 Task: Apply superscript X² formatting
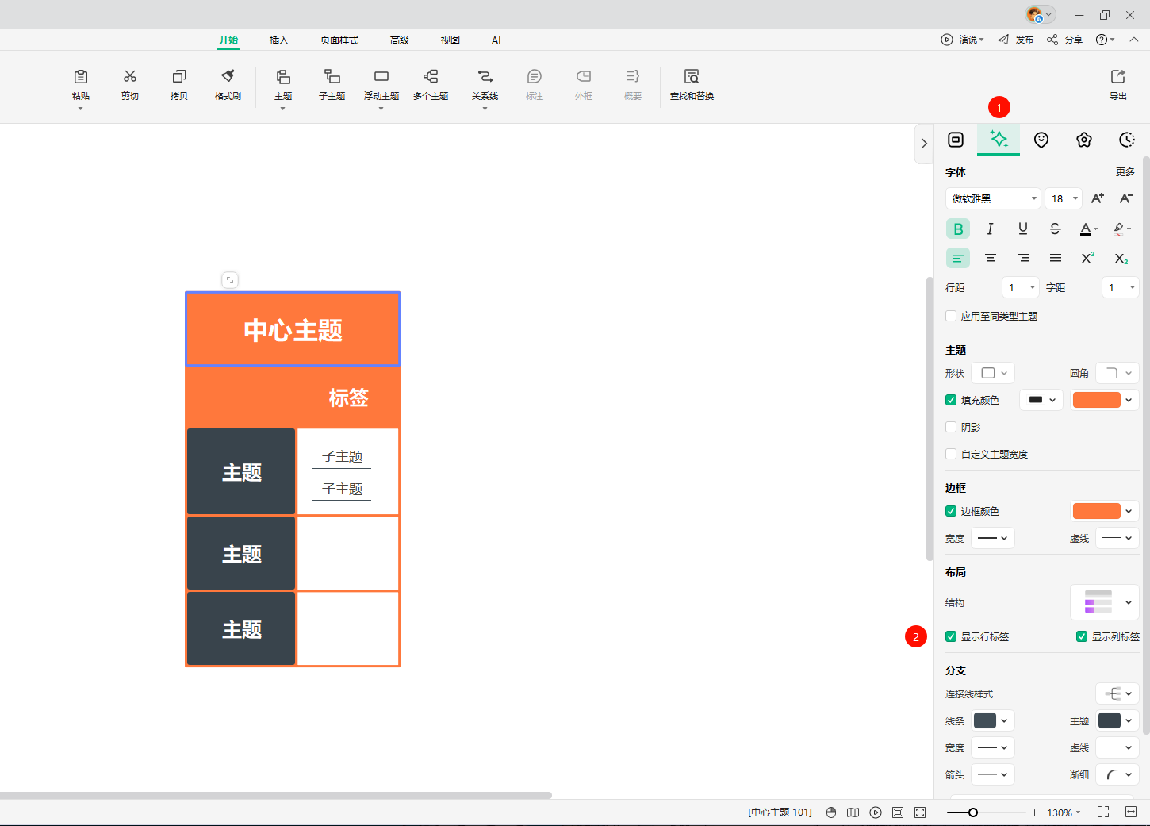click(x=1088, y=258)
